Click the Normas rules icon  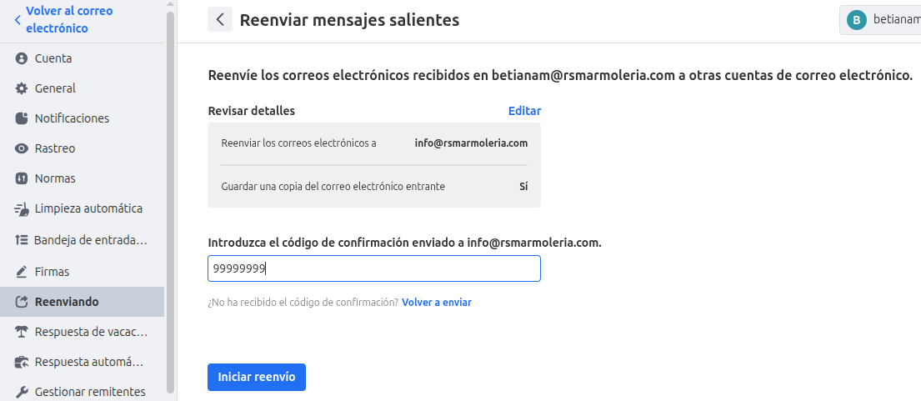(23, 178)
